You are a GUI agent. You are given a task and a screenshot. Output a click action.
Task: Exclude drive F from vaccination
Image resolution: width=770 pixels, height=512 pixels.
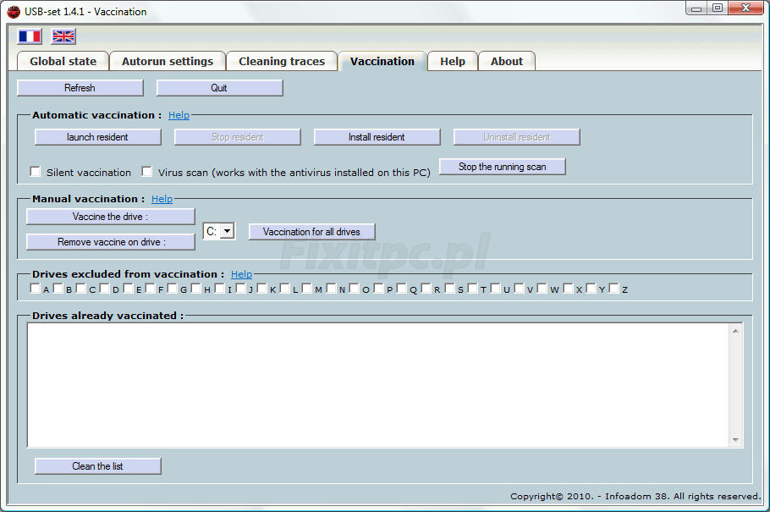(x=151, y=289)
